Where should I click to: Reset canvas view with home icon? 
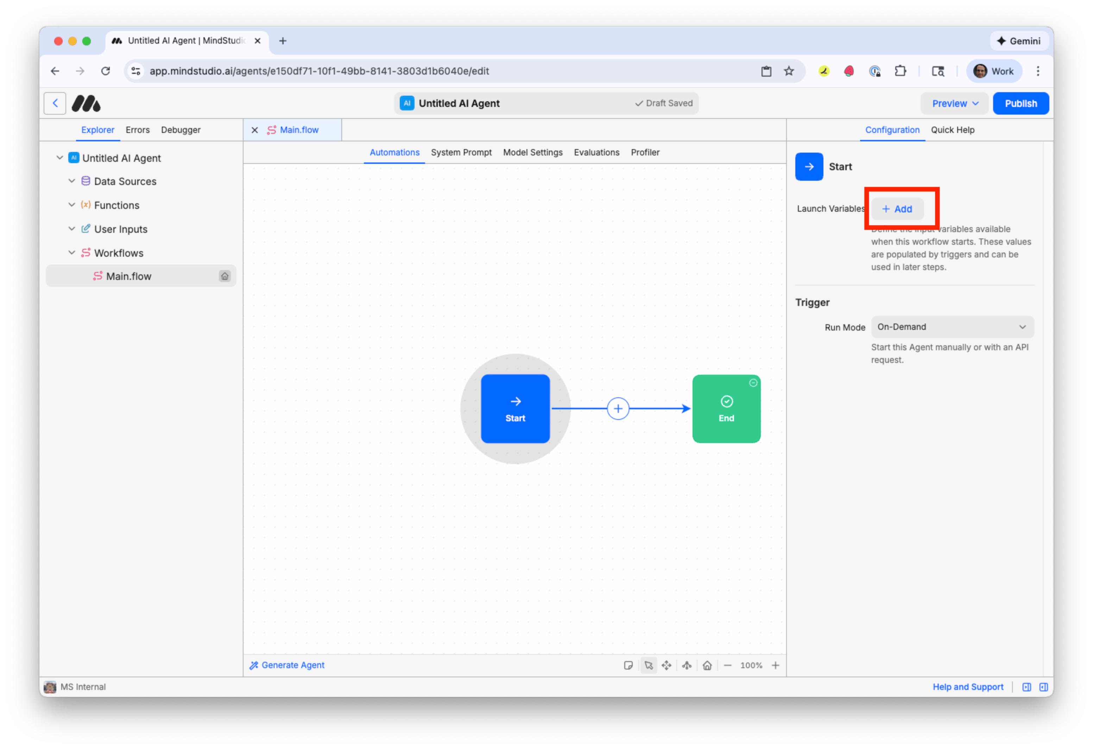[707, 665]
